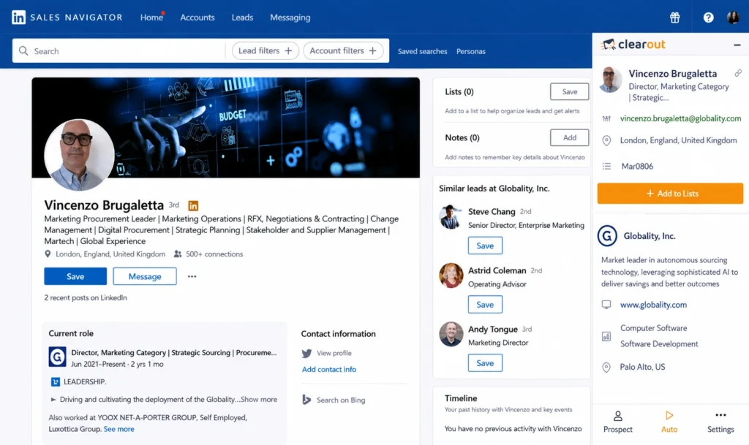
Task: Switch to the Auto tab in Clearout
Action: (x=669, y=422)
